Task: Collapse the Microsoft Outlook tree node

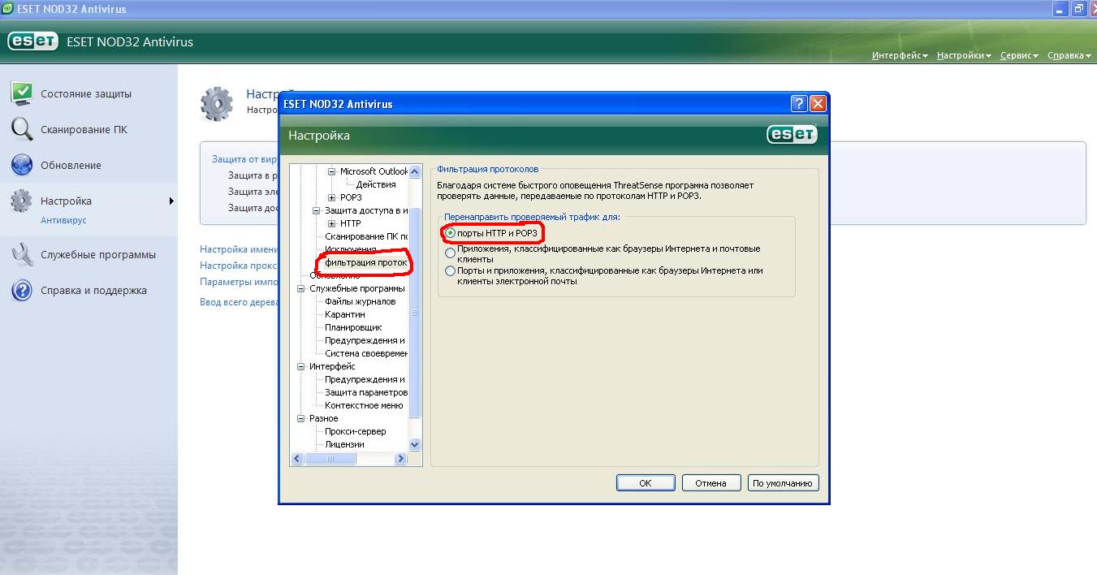Action: pos(331,171)
